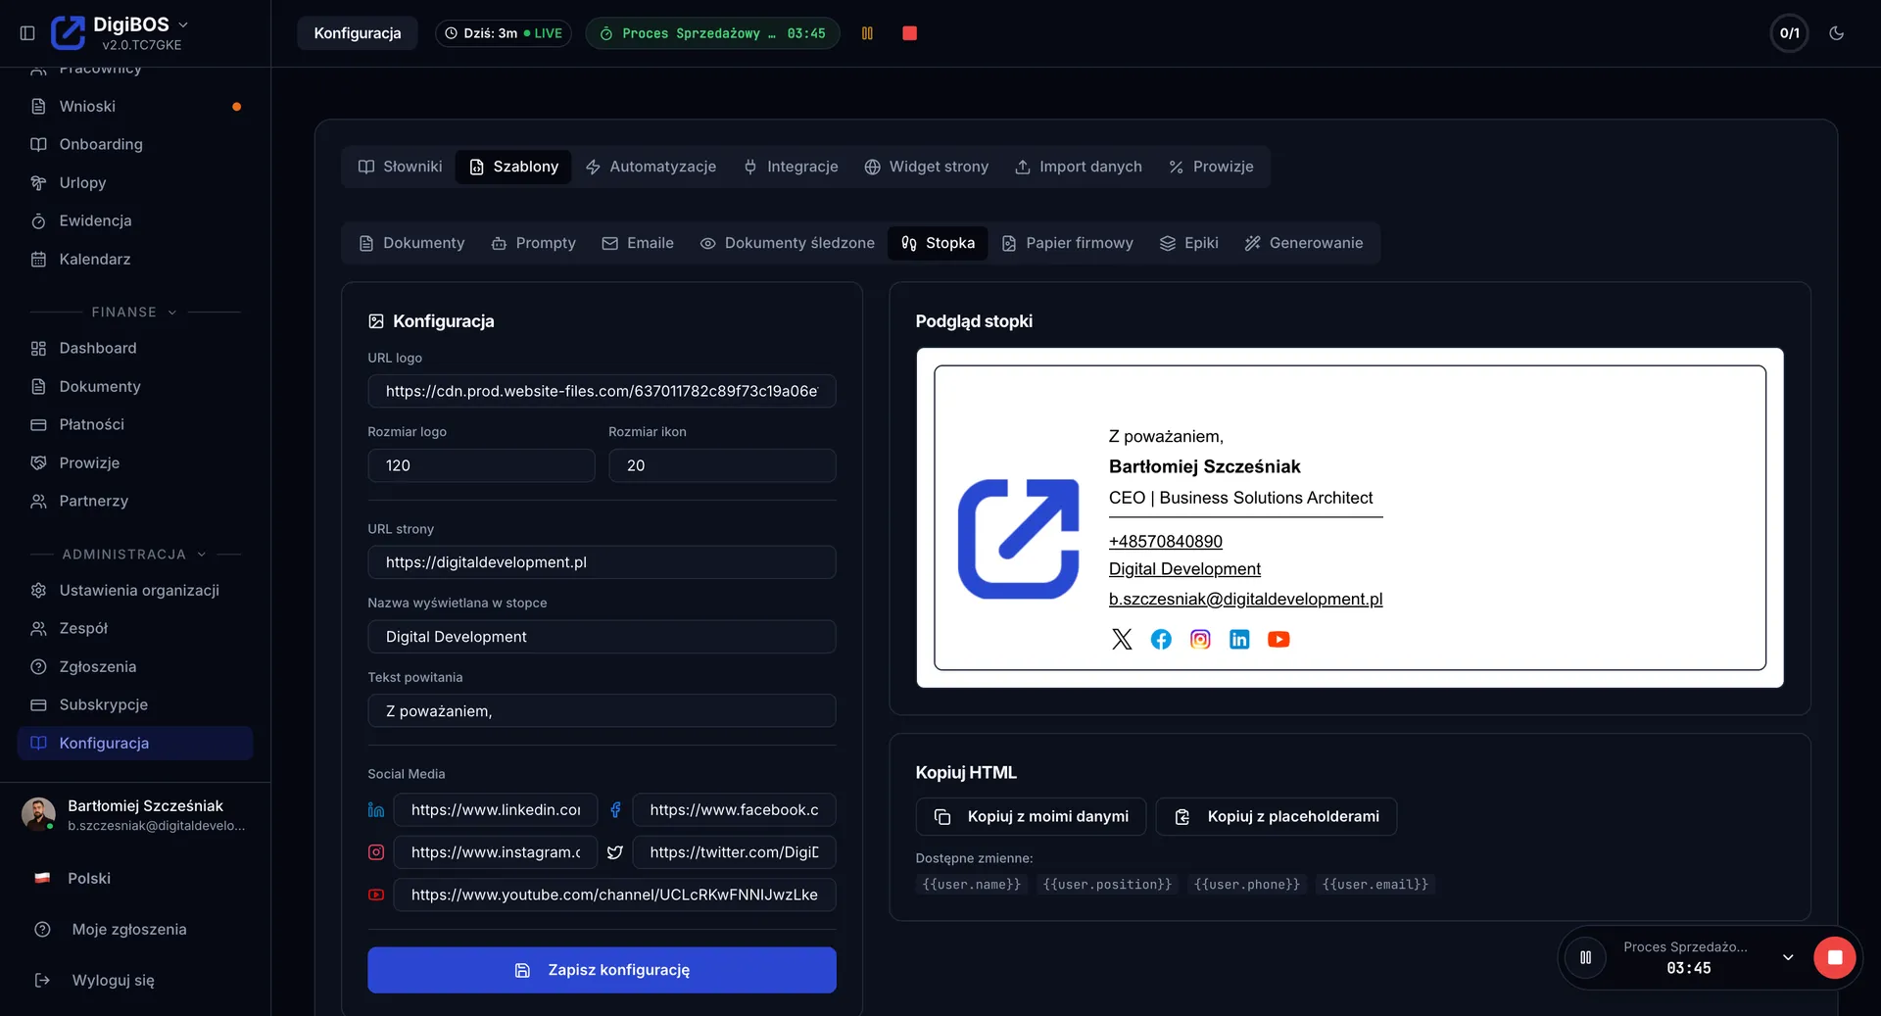
Task: Click the DigiBOS logo icon
Action: click(x=68, y=33)
